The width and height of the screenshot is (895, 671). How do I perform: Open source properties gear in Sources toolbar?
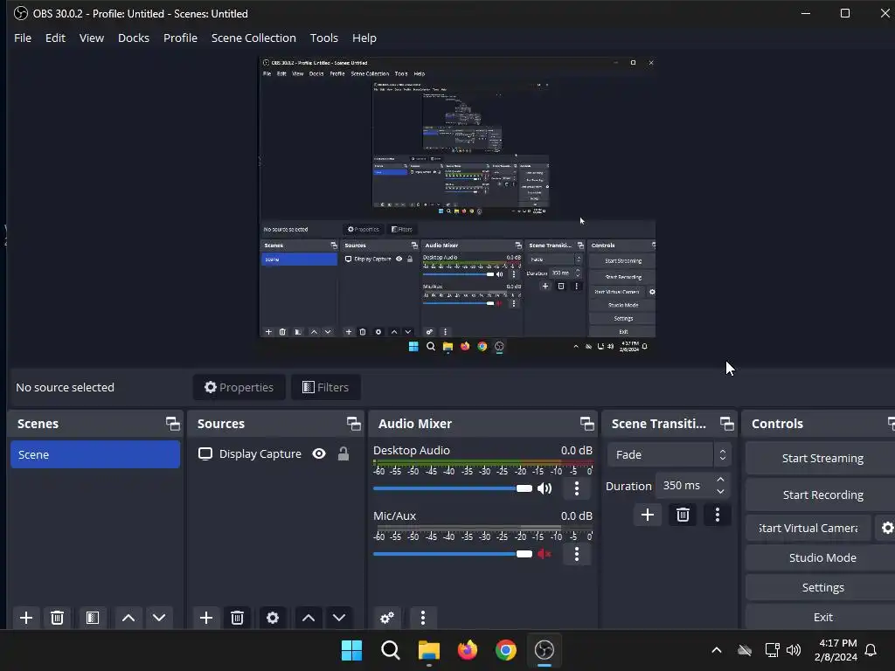point(273,618)
